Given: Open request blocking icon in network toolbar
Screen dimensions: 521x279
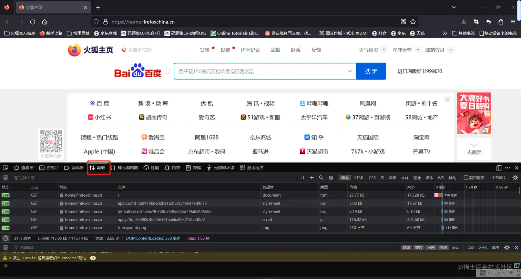Looking at the screenshot, I should click(331, 178).
